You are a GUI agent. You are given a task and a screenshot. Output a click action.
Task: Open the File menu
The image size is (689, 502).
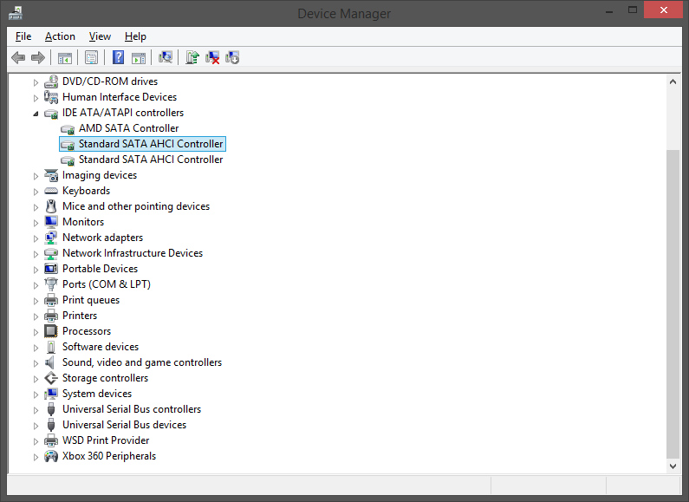click(x=23, y=36)
